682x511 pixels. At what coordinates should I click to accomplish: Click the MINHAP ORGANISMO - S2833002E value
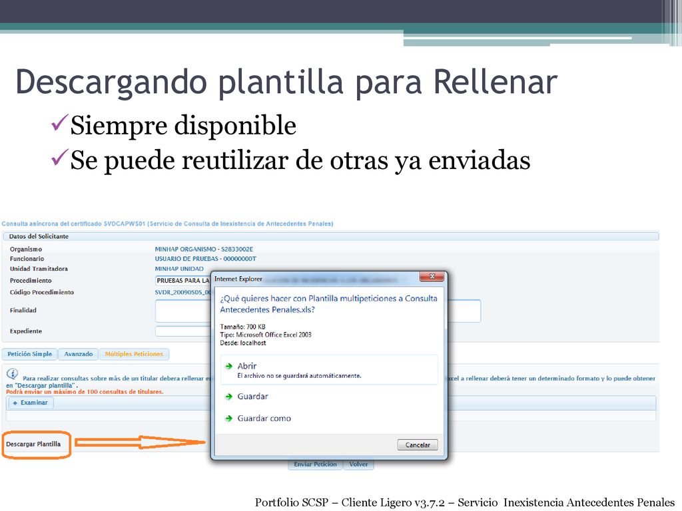(204, 249)
